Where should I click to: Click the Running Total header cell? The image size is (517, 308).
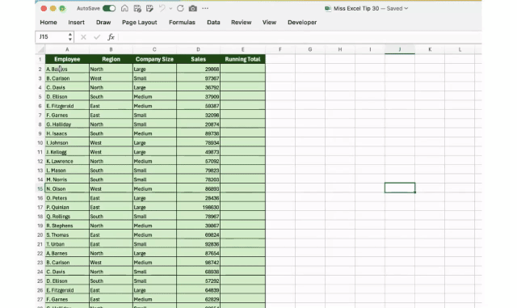click(x=242, y=60)
